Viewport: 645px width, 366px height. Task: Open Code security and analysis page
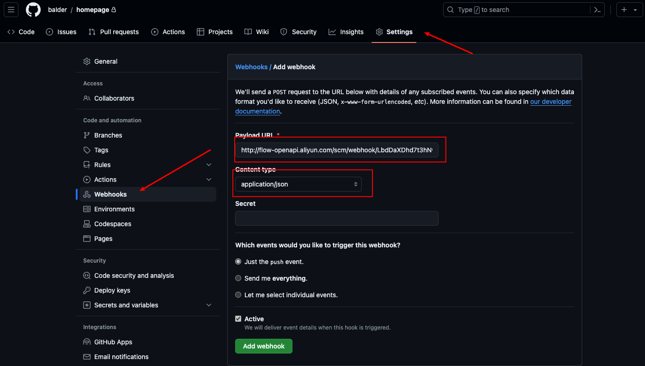click(x=148, y=276)
